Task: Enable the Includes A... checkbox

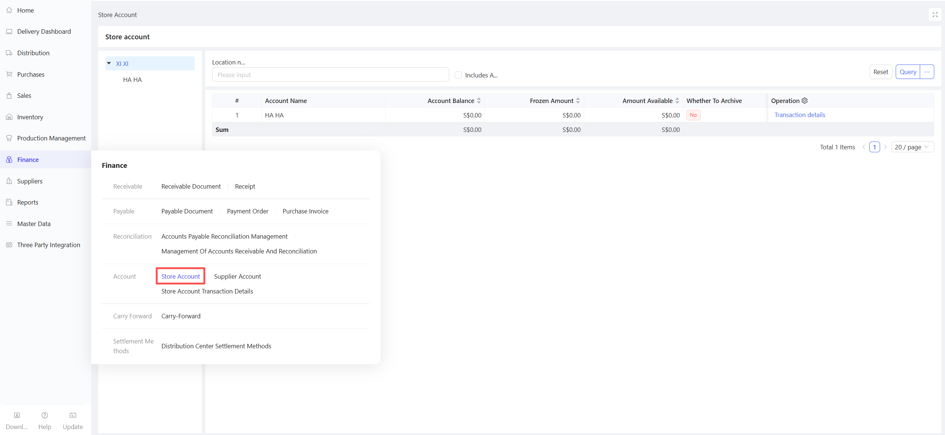Action: 458,75
